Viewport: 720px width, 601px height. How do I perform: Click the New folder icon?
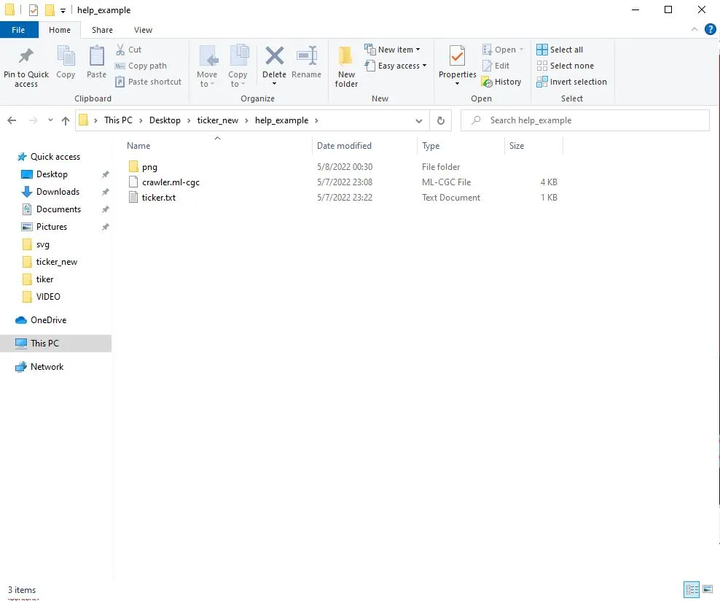346,57
